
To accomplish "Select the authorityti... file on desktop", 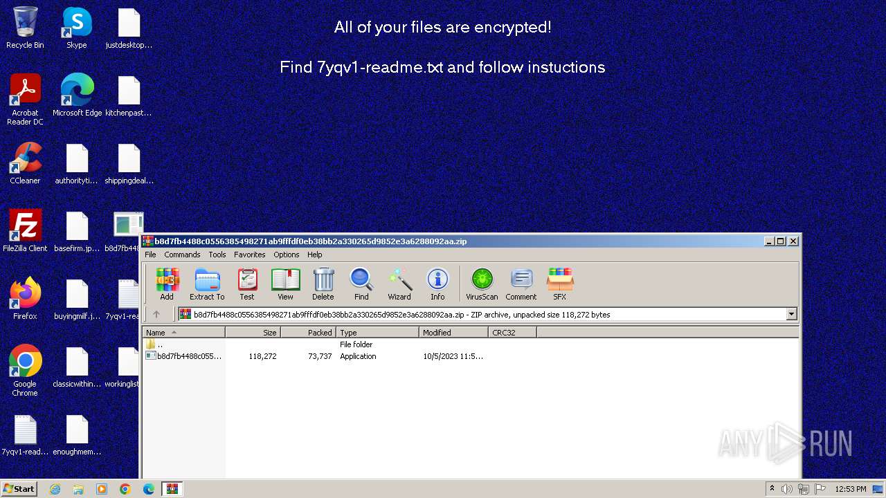I will (77, 164).
